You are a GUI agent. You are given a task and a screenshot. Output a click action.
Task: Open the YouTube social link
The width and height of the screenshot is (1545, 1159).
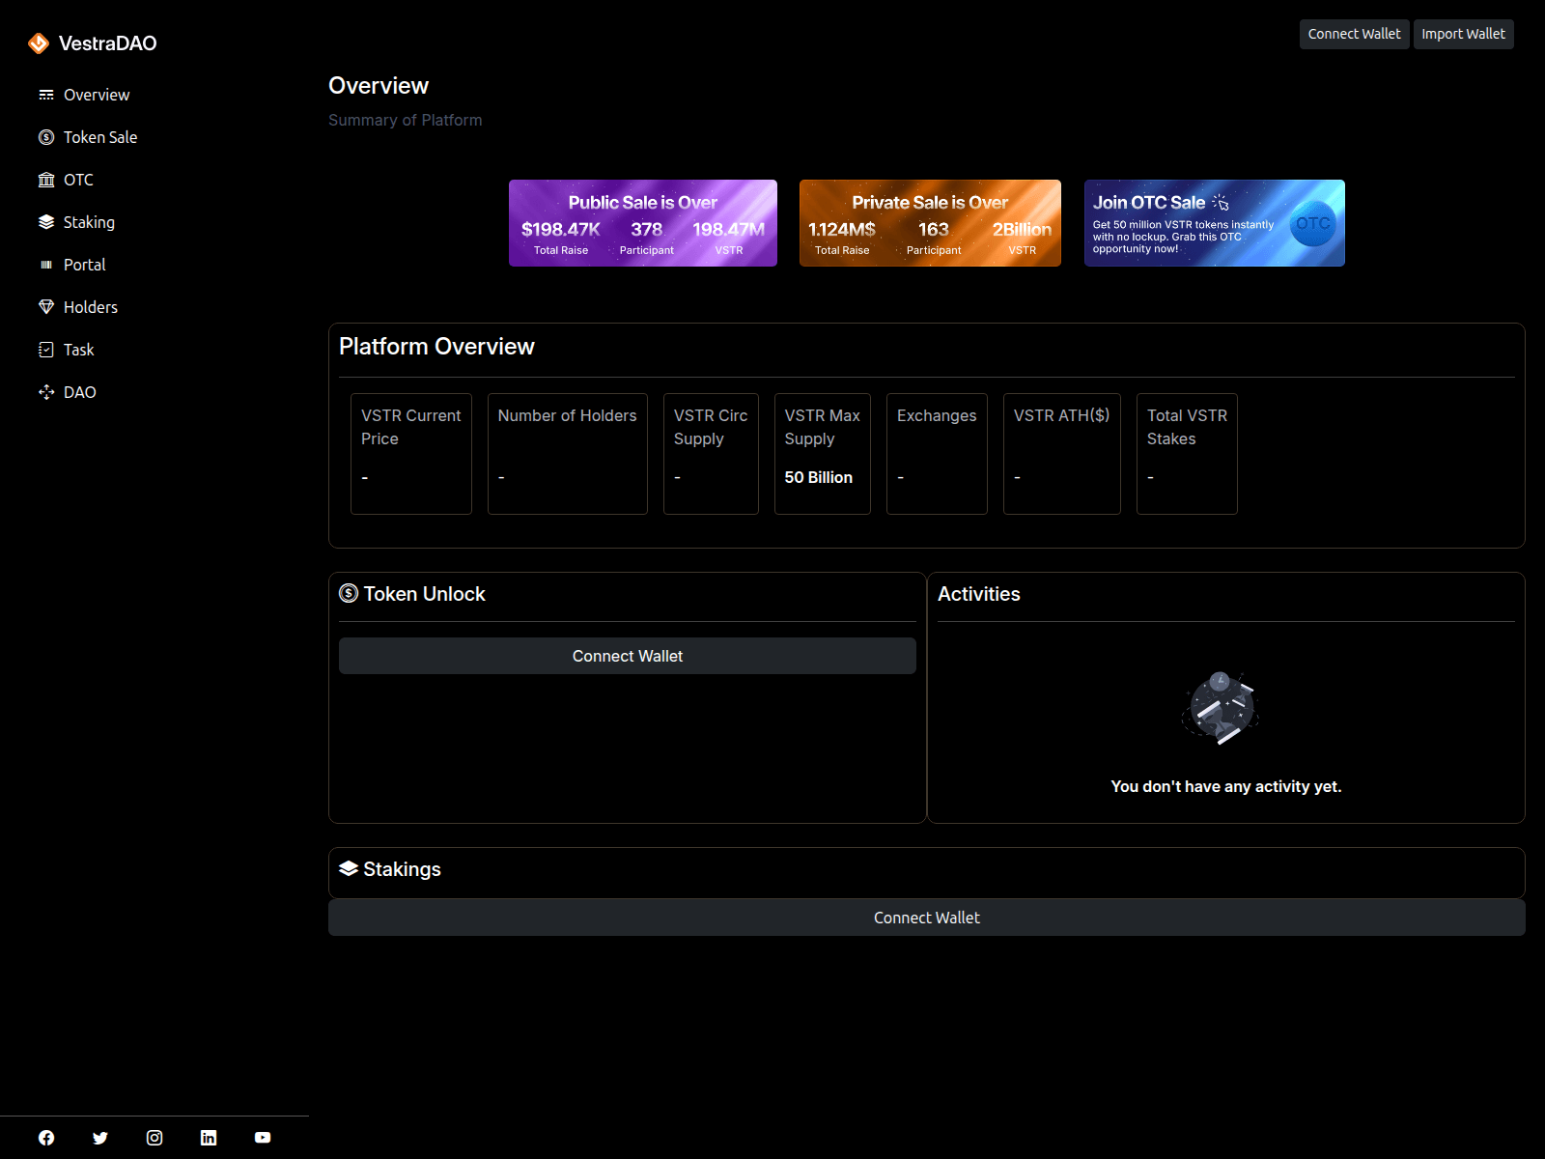pyautogui.click(x=263, y=1138)
